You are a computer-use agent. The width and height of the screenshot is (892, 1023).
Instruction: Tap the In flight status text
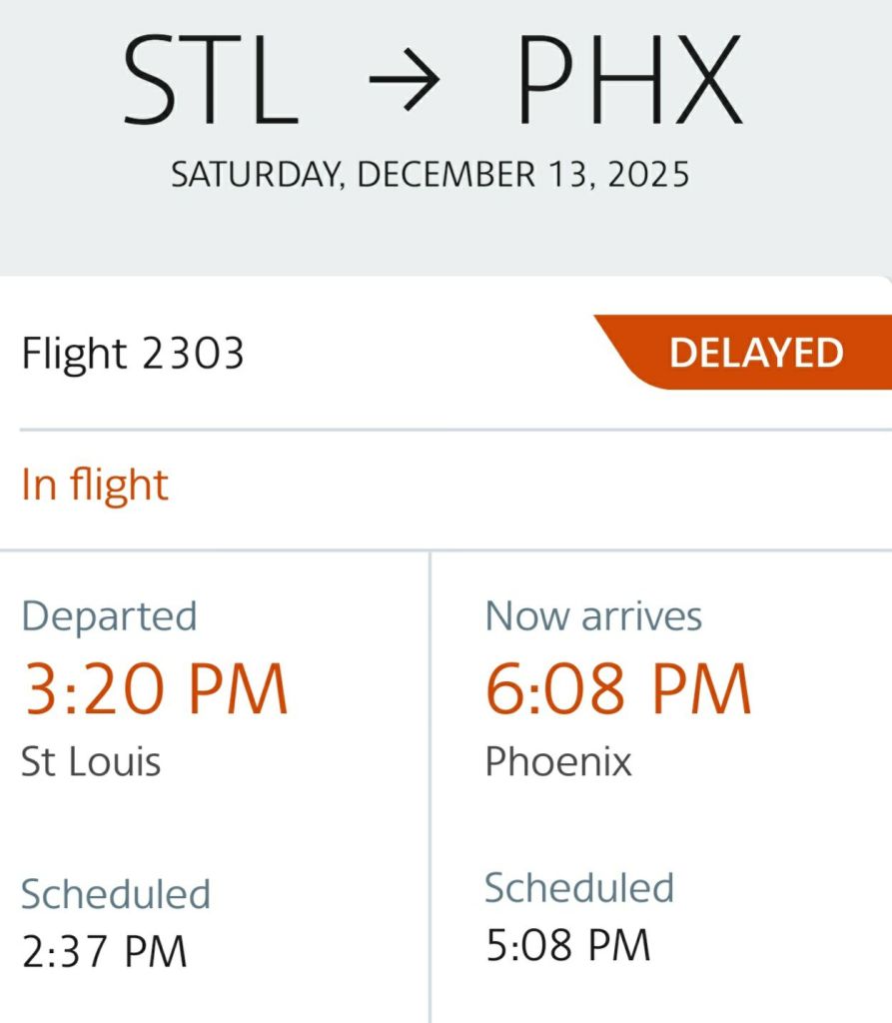95,486
